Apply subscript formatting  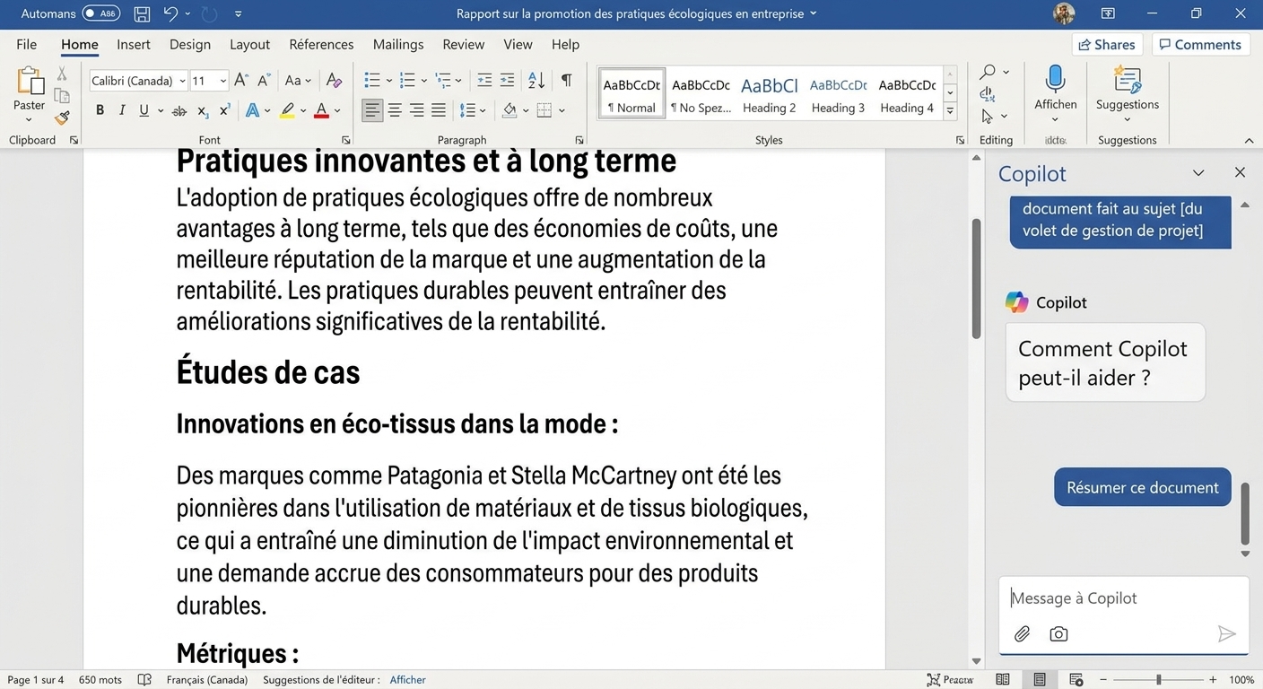pos(203,111)
